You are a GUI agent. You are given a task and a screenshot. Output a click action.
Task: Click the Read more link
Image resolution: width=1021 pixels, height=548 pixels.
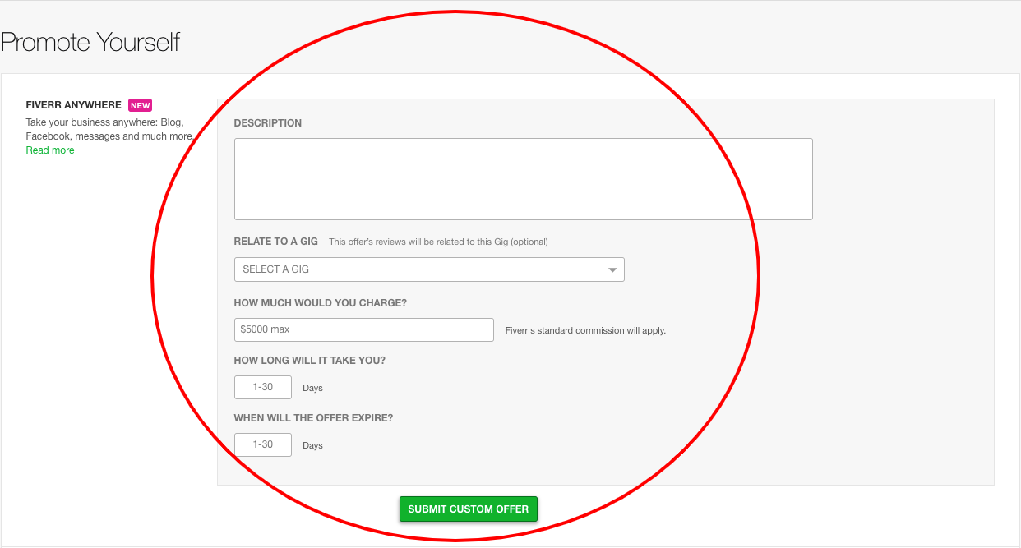[49, 150]
